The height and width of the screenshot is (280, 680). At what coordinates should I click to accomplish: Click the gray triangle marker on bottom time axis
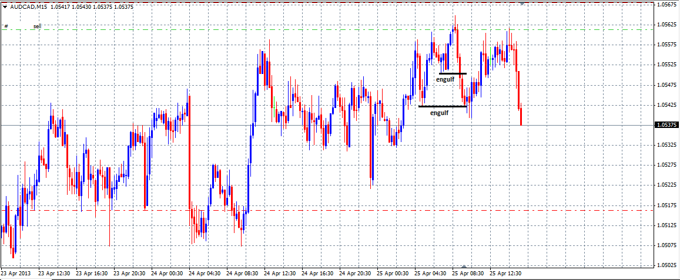click(464, 266)
